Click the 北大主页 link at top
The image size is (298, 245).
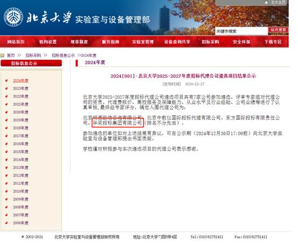pos(278,3)
